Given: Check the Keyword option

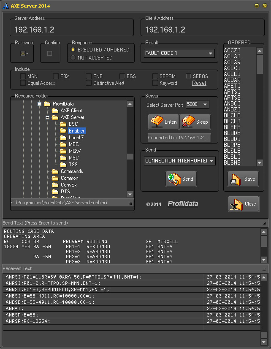Looking at the screenshot, I should 156,83.
